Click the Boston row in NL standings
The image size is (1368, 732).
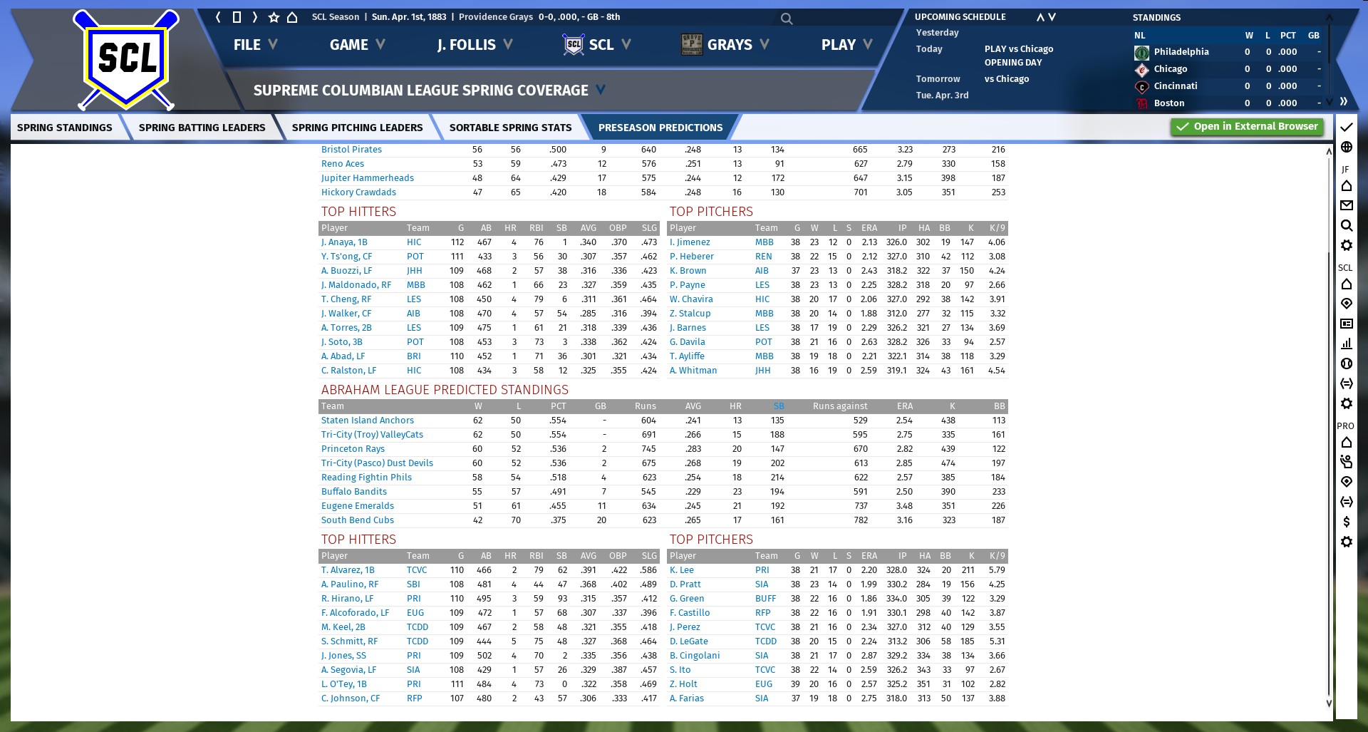[x=1228, y=103]
